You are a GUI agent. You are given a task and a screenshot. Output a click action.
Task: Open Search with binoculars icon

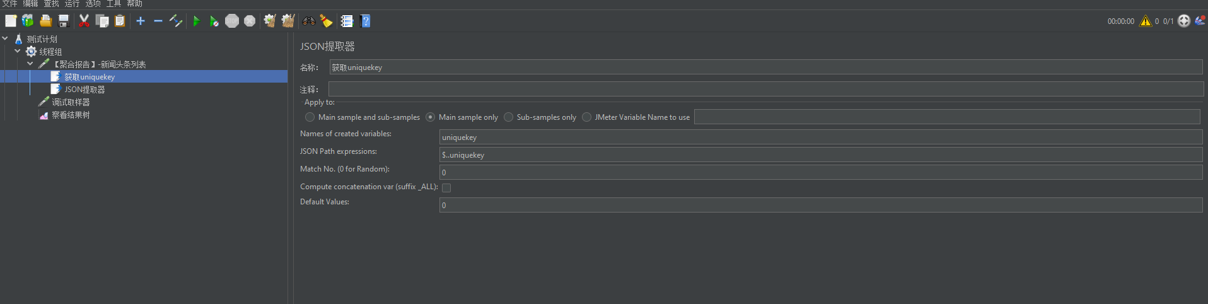pos(309,21)
